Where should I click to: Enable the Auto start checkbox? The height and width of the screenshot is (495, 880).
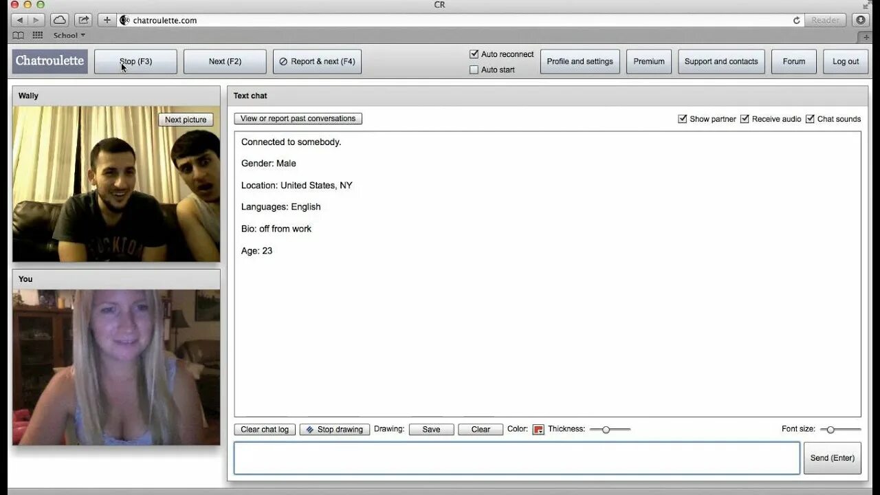pos(474,69)
